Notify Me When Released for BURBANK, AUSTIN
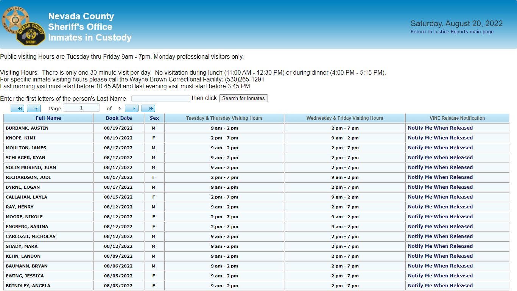The width and height of the screenshot is (517, 291). 440,128
